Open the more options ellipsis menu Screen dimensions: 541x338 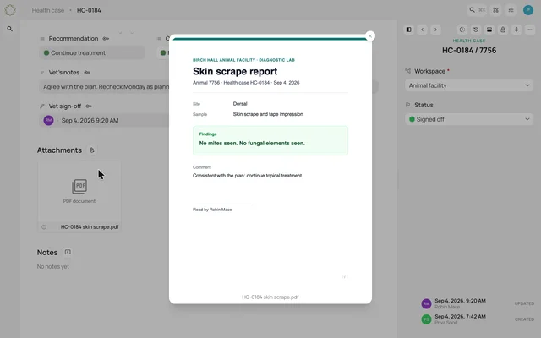pos(530,30)
